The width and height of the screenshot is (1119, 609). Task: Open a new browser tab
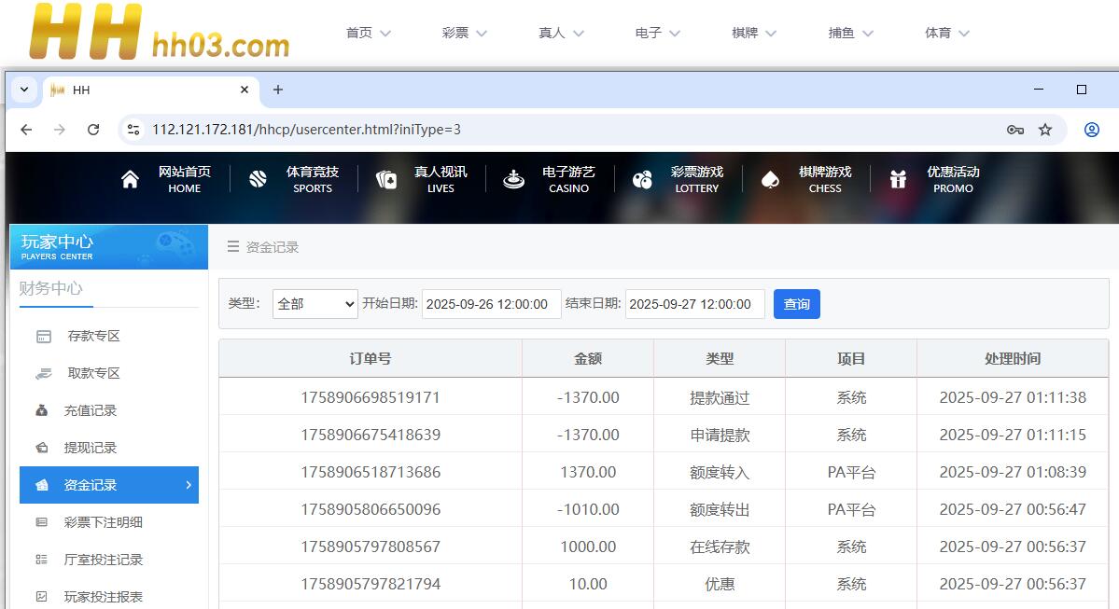(277, 90)
